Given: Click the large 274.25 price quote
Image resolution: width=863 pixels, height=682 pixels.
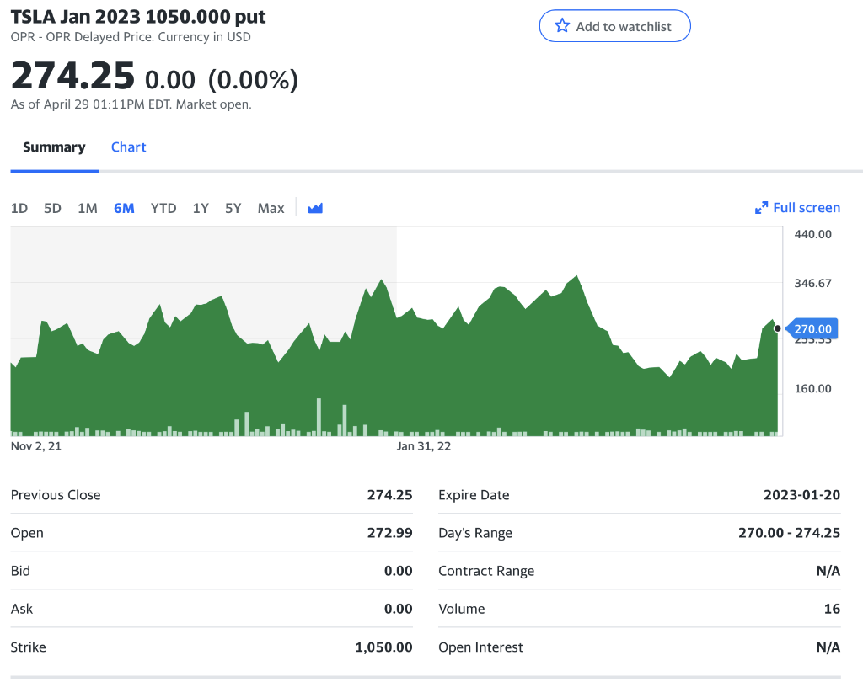Looking at the screenshot, I should (72, 75).
